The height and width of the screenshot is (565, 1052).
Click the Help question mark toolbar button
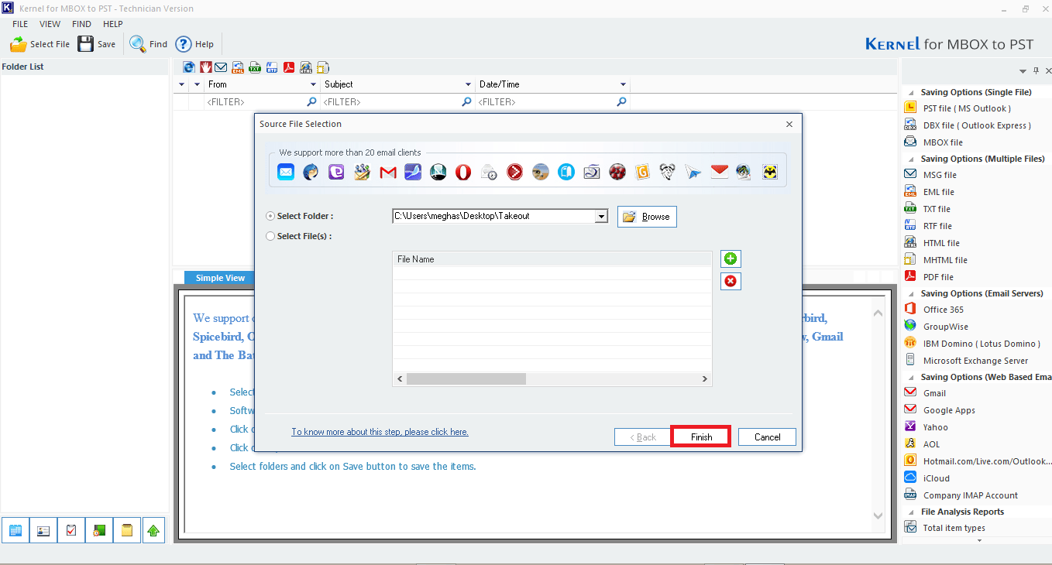[x=194, y=44]
